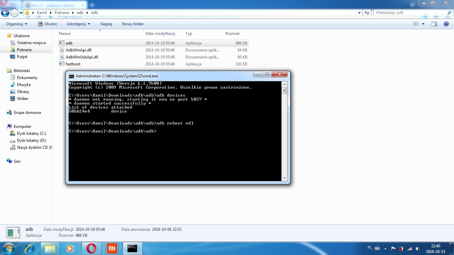
Task: Sort files by the Rozmiar column
Action: click(x=232, y=34)
